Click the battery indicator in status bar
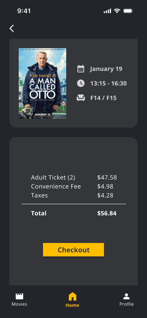Screen dimensions: 147x318 click(x=128, y=11)
